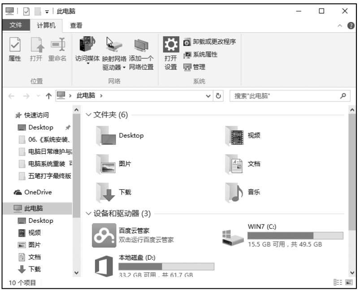Select the WIN7 (C:) drive icon

click(x=233, y=237)
